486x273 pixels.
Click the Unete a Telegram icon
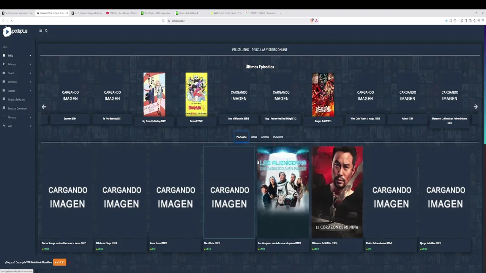[x=4, y=99]
